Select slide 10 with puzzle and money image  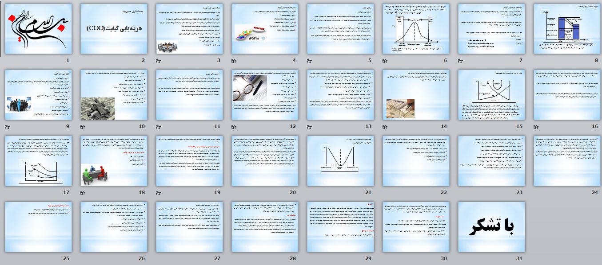click(114, 95)
